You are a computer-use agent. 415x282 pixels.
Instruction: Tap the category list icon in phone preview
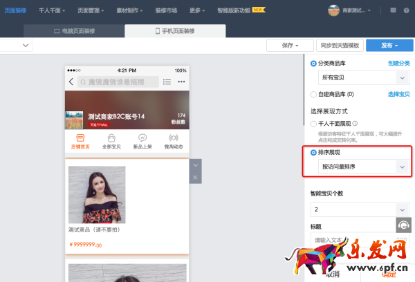point(167,82)
